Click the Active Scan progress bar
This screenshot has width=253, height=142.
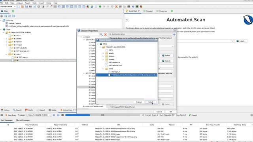point(103,115)
